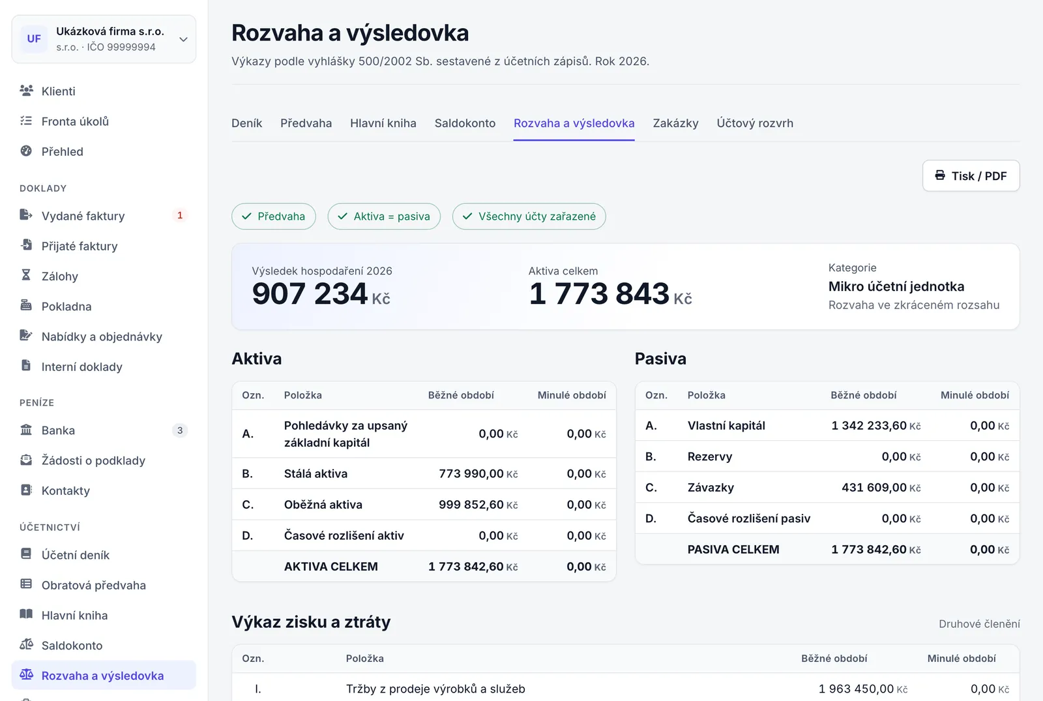Screen dimensions: 1043x701
Task: Click the Banka building icon
Action: pyautogui.click(x=26, y=429)
